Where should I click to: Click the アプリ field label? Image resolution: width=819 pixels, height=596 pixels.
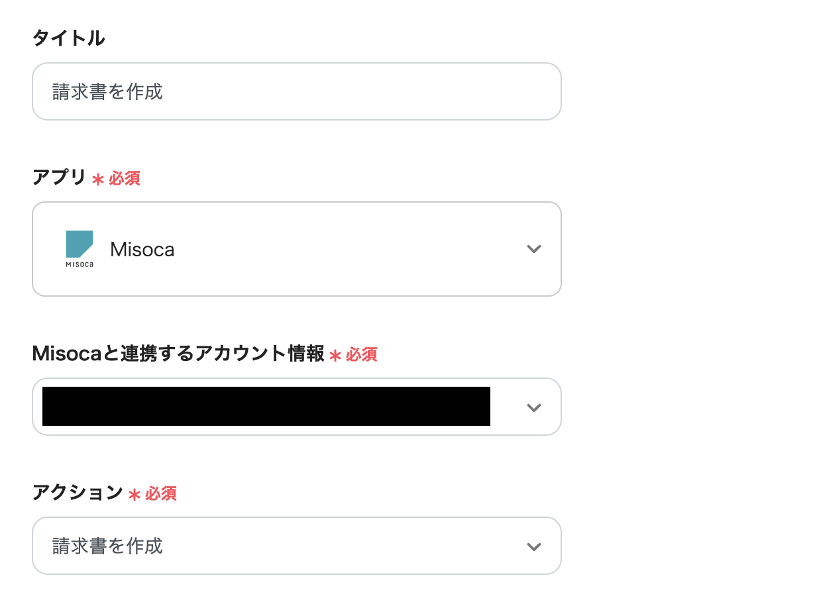[59, 177]
